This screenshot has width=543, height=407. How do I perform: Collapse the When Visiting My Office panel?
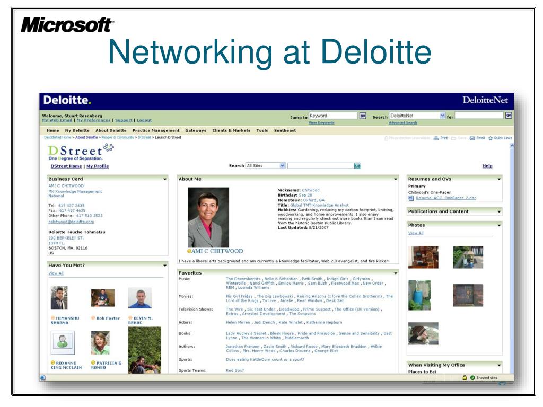499,365
